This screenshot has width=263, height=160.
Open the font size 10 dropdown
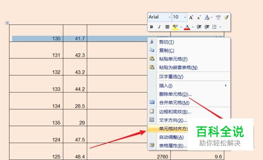click(185, 17)
